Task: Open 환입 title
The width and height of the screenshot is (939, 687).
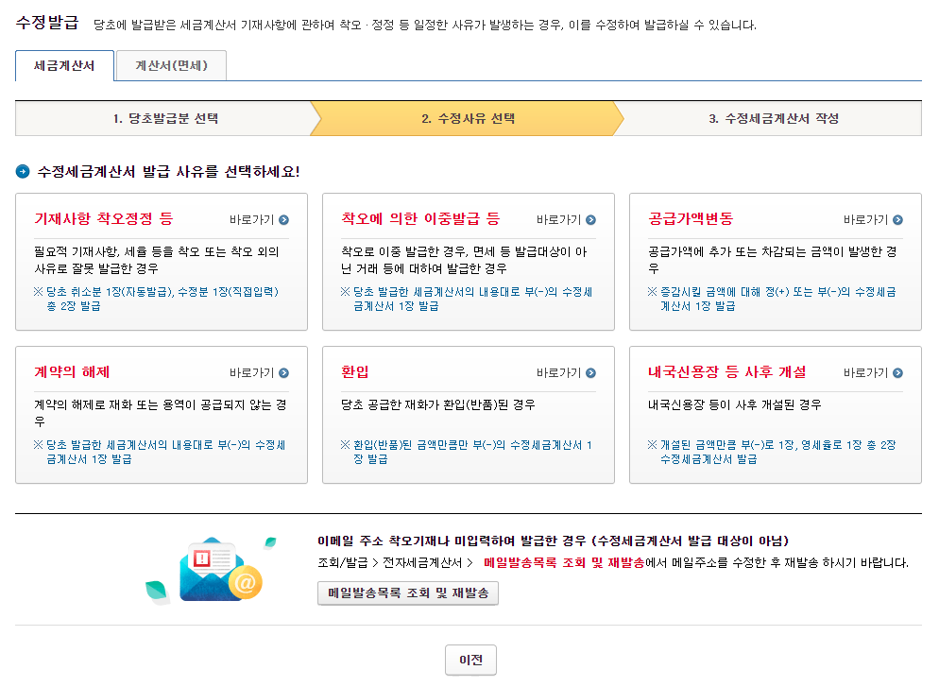Action: (355, 372)
